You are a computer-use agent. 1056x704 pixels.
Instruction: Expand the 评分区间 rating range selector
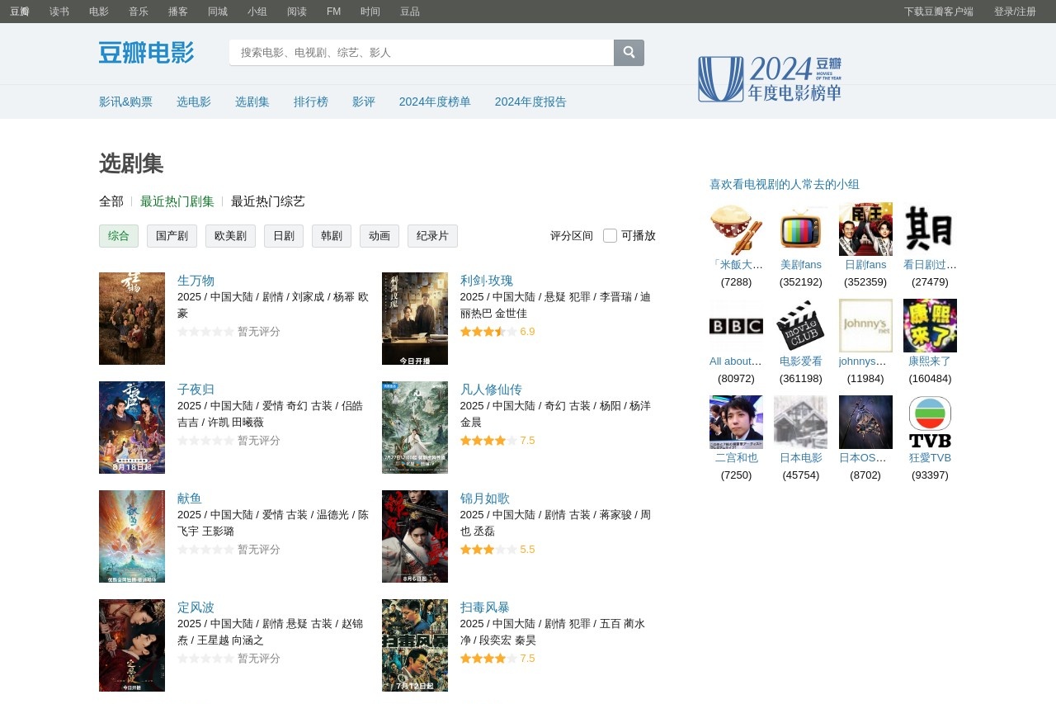571,236
